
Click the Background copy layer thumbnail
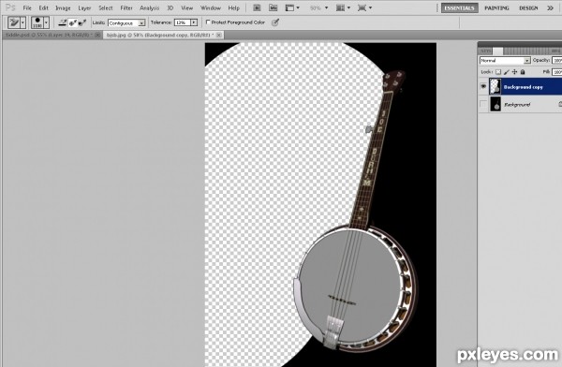pos(495,86)
